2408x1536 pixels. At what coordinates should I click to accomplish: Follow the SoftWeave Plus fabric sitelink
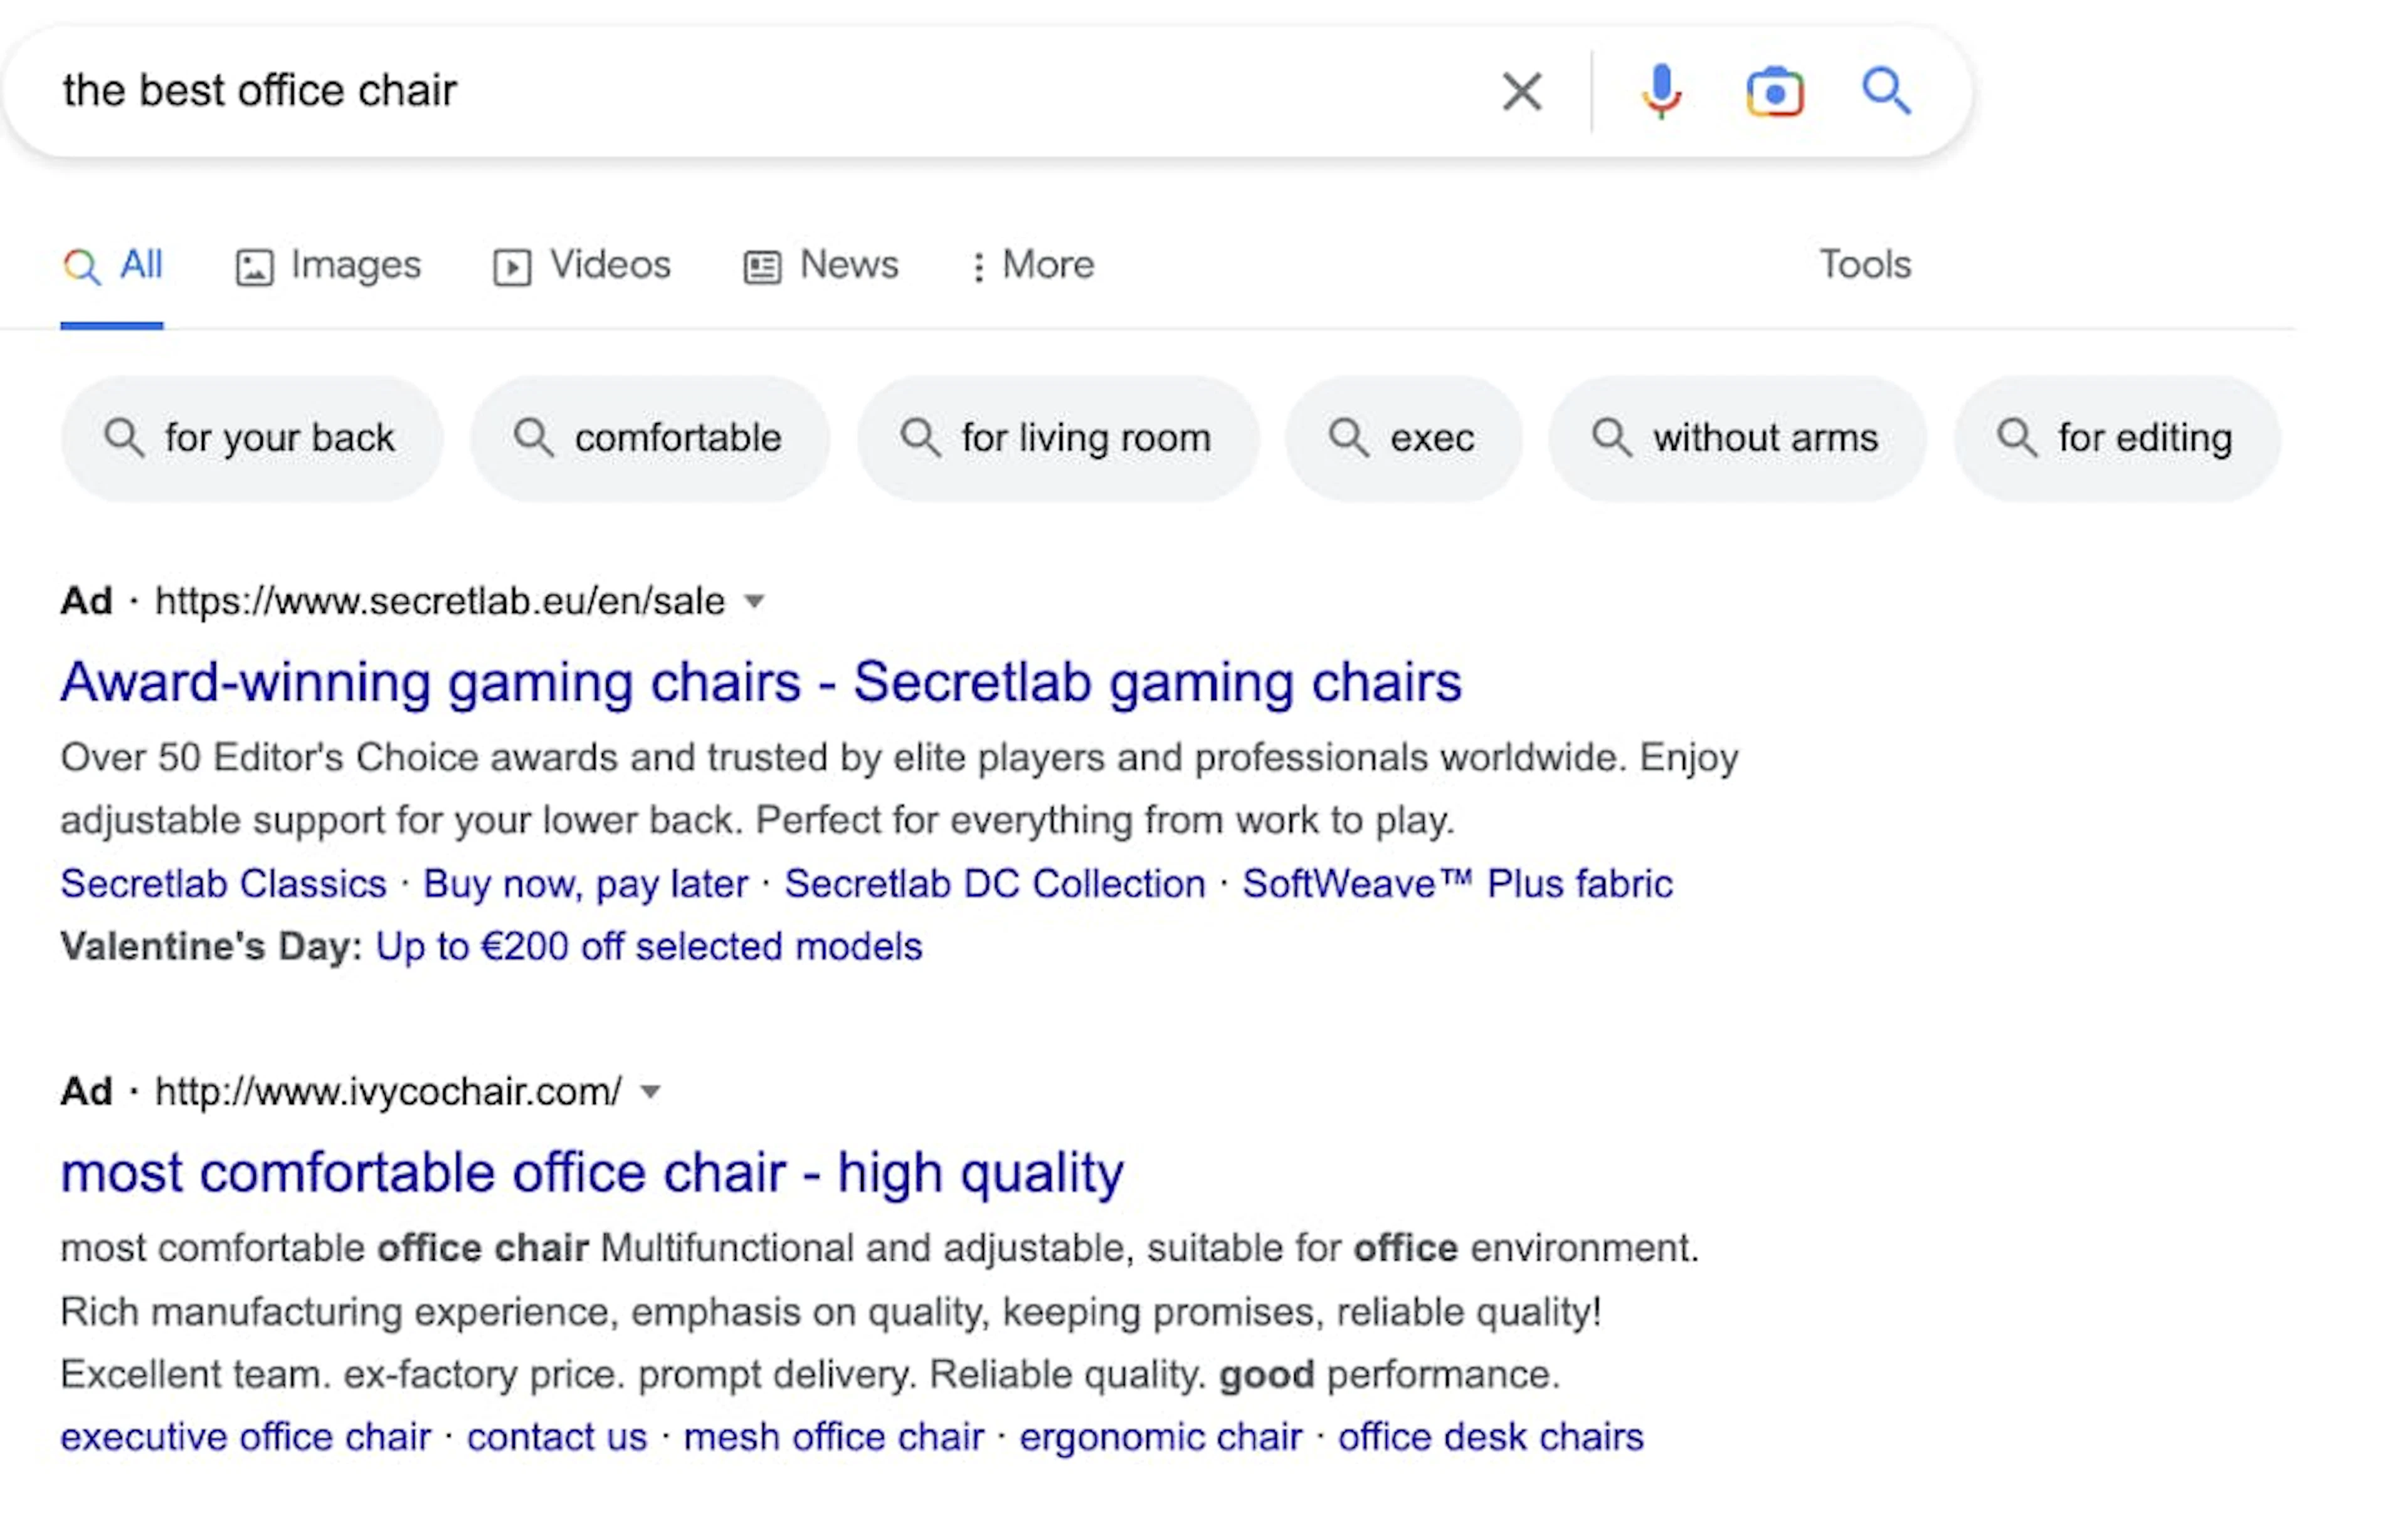click(x=1457, y=884)
